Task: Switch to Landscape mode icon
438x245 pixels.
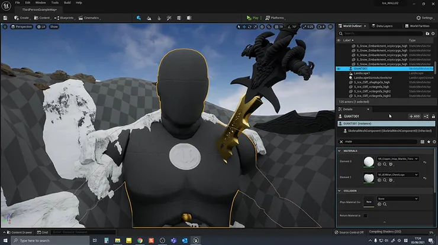Action: [x=149, y=18]
